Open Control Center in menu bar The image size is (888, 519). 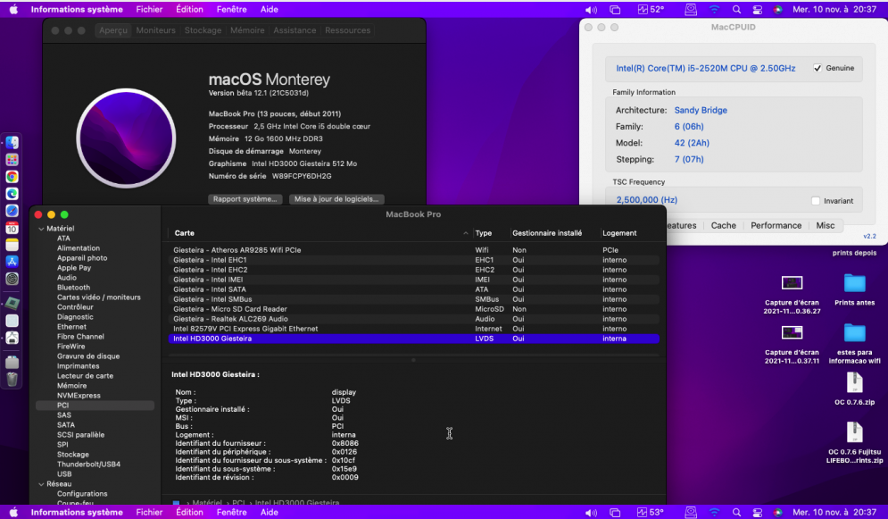tap(757, 9)
